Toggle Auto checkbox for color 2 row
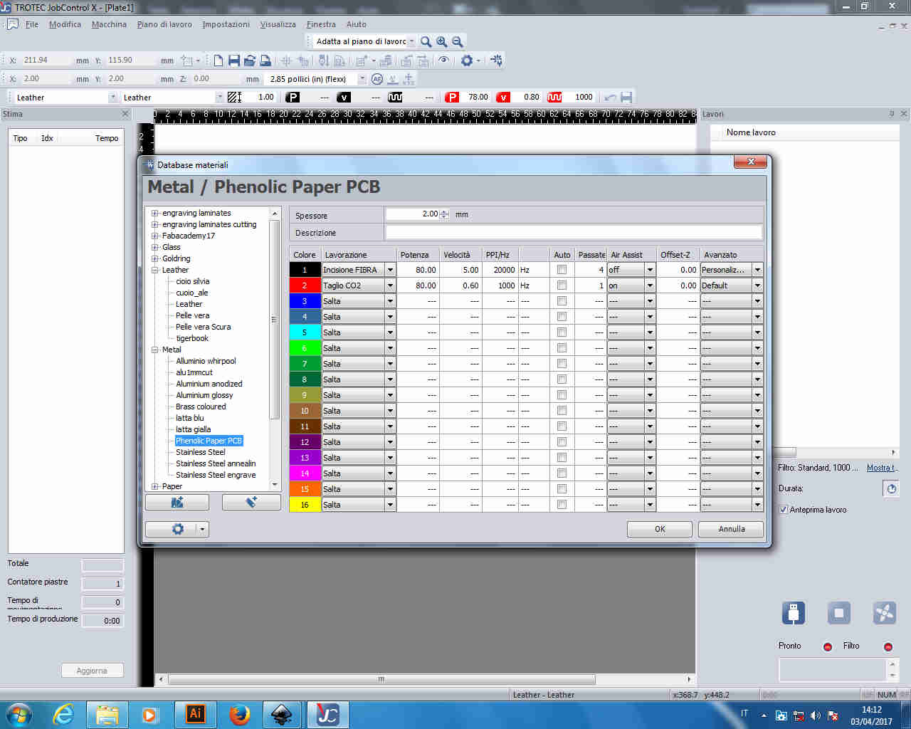Viewport: 911px width, 729px height. (x=562, y=285)
